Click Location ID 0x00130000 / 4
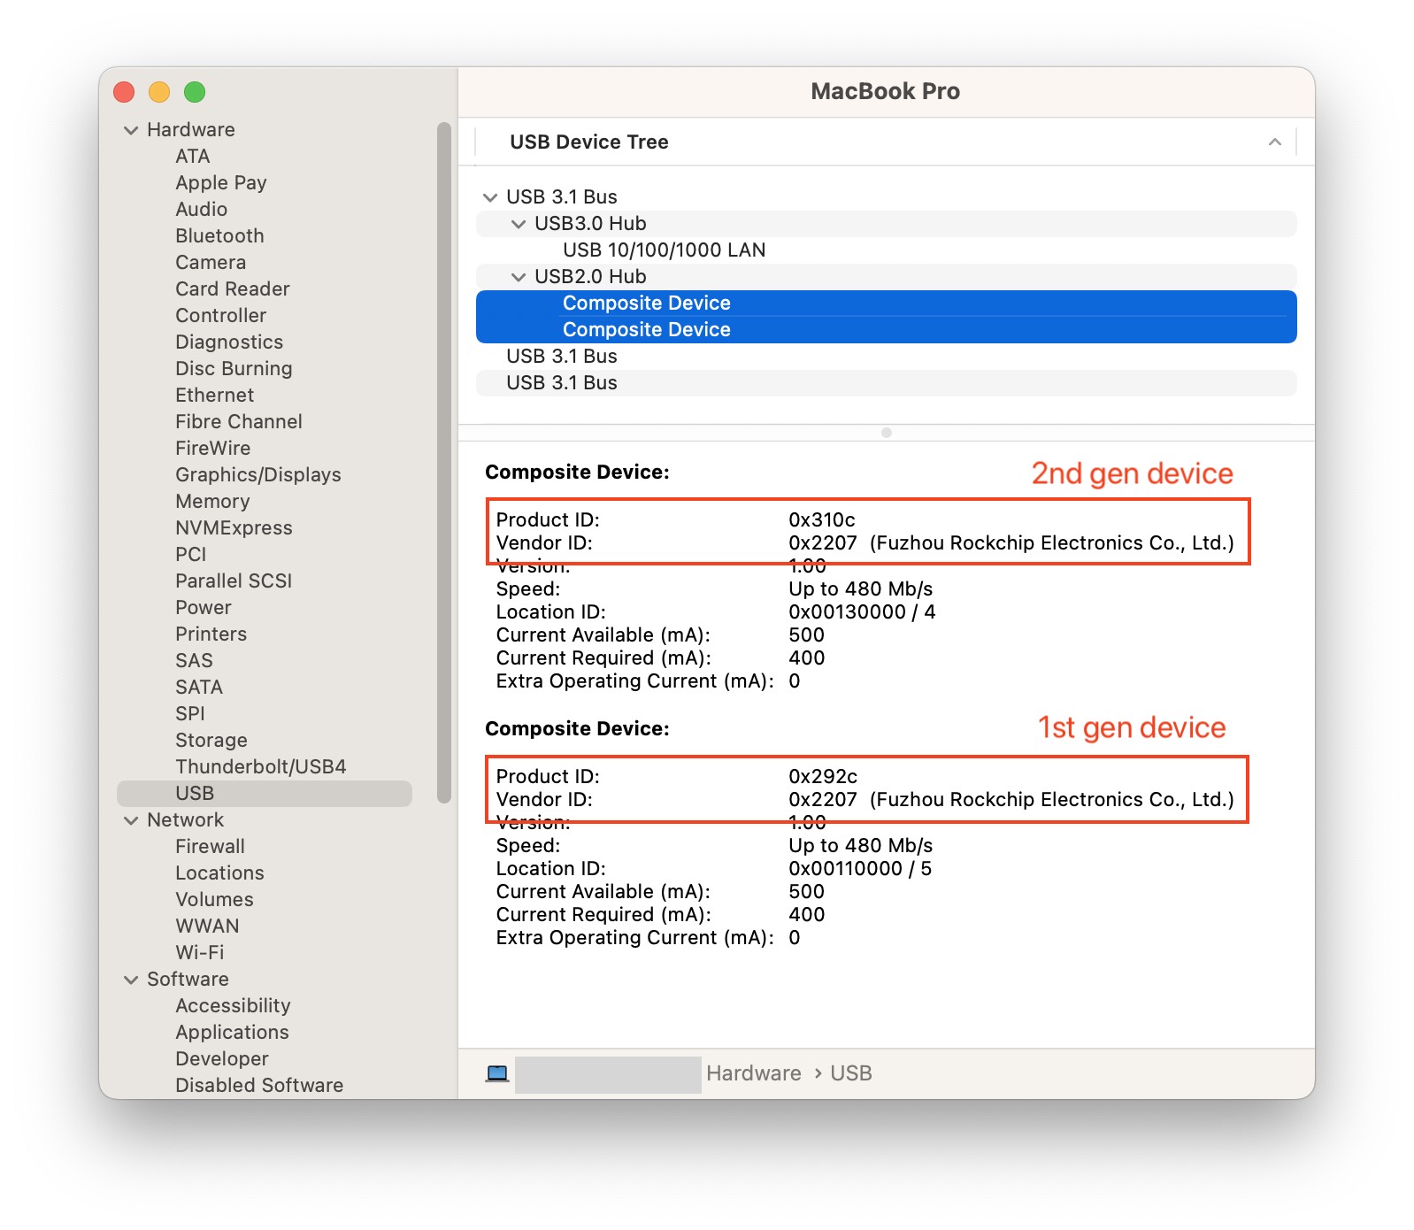Screen dimensions: 1414x1230 click(x=862, y=611)
